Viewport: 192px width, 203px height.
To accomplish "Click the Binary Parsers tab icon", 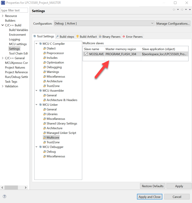I will pos(100,36).
